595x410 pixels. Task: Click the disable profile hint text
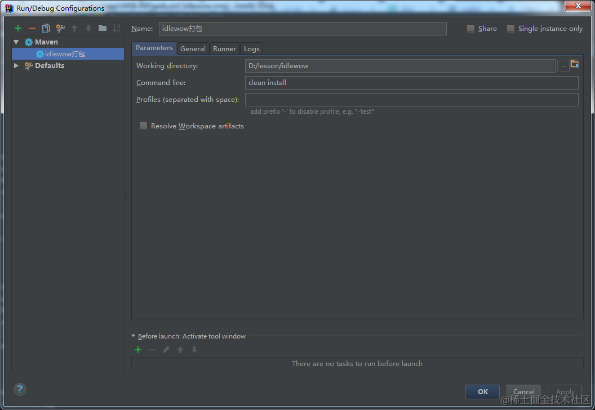point(312,112)
